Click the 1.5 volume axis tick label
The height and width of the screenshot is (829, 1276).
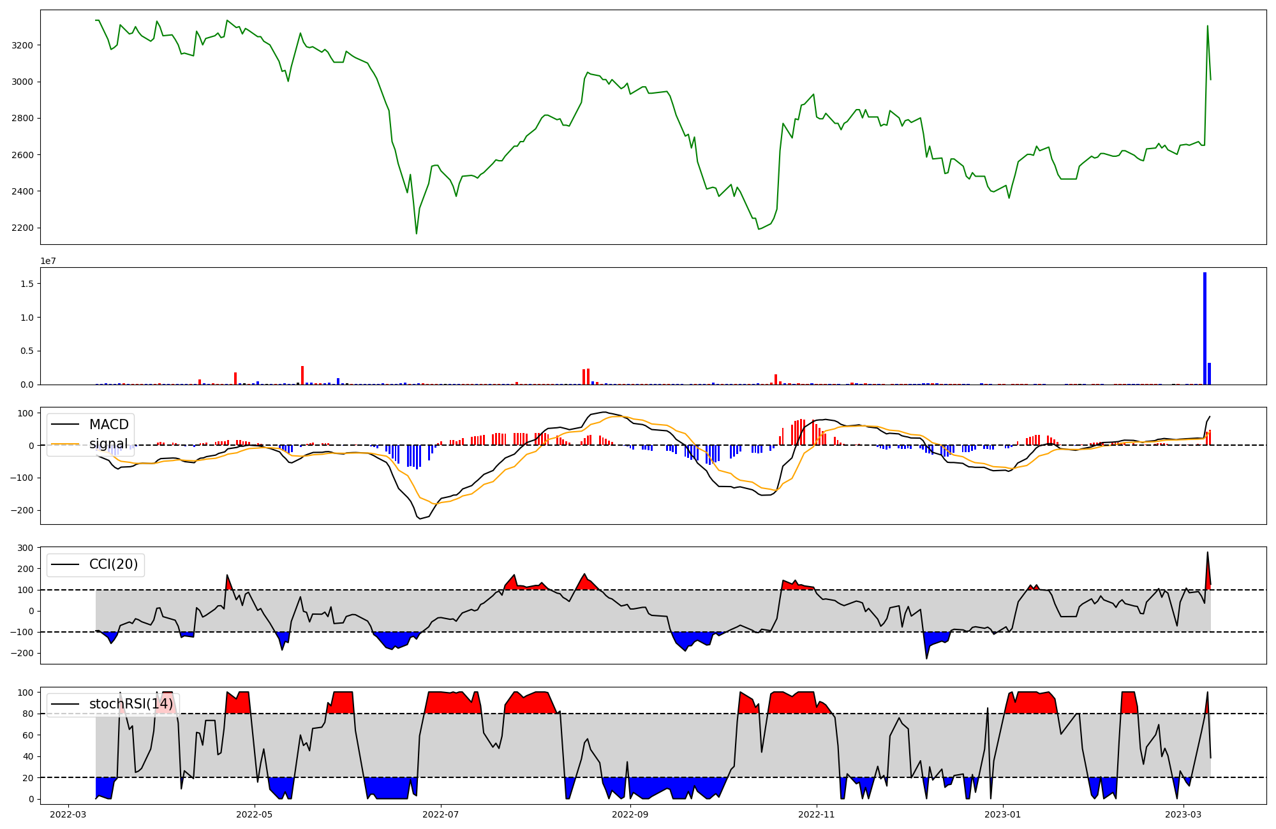tap(27, 283)
